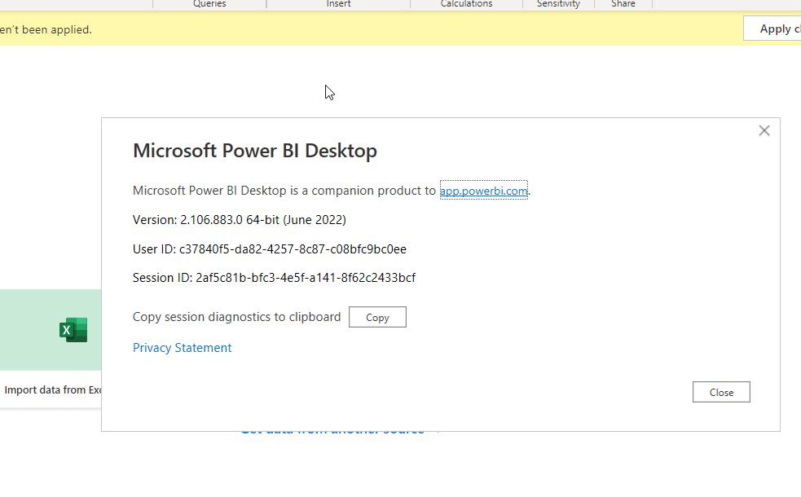Click the Session ID value text
801x497 pixels.
(306, 278)
